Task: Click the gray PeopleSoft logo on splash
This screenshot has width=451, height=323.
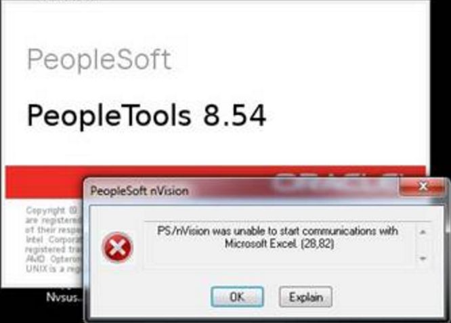Action: tap(100, 59)
